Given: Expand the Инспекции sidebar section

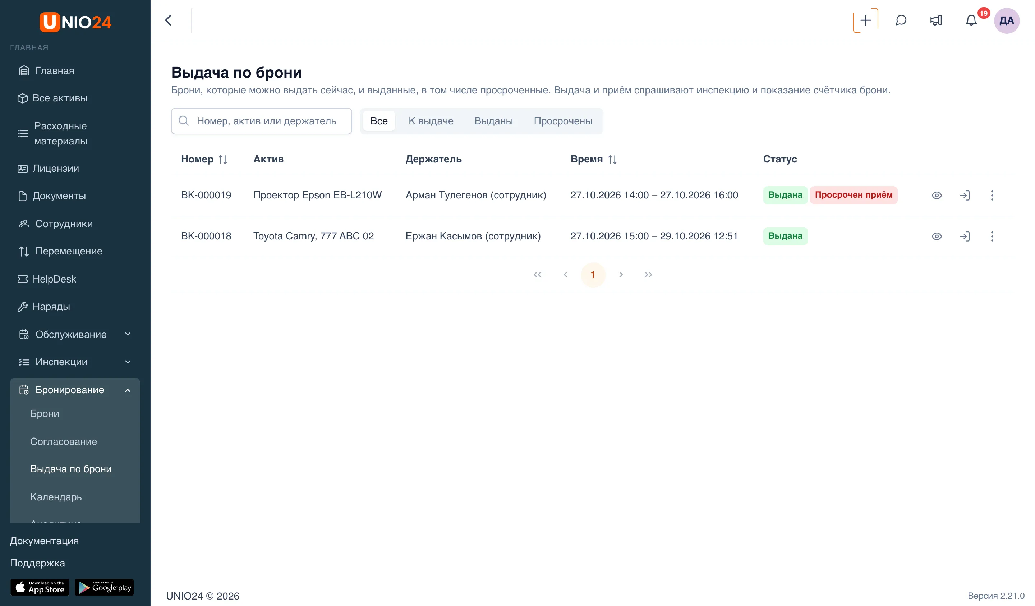Looking at the screenshot, I should (x=75, y=362).
